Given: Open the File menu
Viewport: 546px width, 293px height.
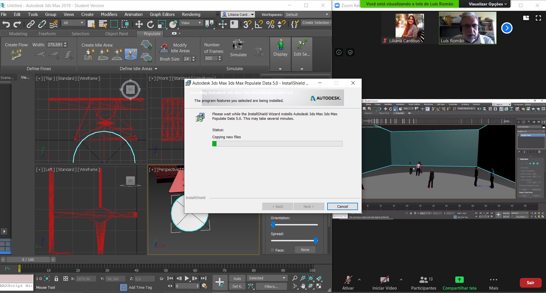Looking at the screenshot, I should point(4,14).
